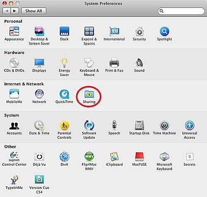This screenshot has height=197, width=207.
Task: Click the yellow minimize window button
Action: 11,3
